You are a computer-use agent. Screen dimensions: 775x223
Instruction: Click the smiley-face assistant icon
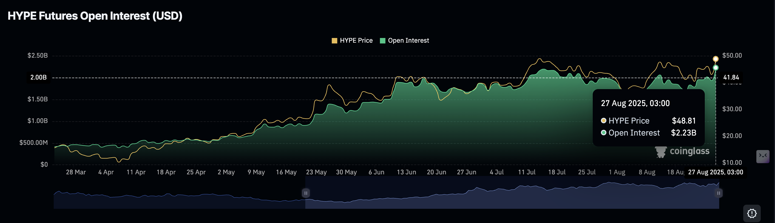pyautogui.click(x=762, y=156)
